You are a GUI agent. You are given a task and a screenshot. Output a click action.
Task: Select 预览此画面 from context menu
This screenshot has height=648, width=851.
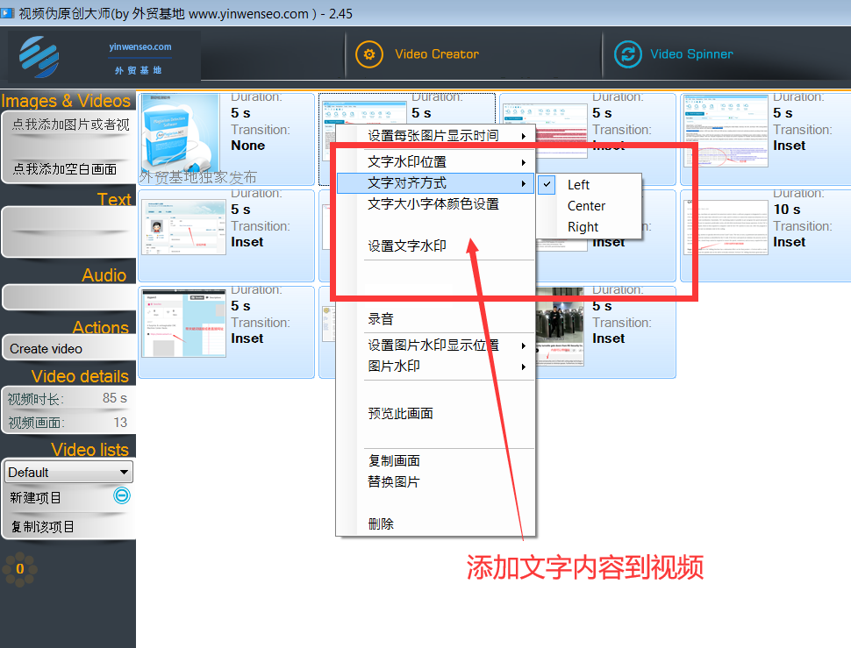coord(400,414)
